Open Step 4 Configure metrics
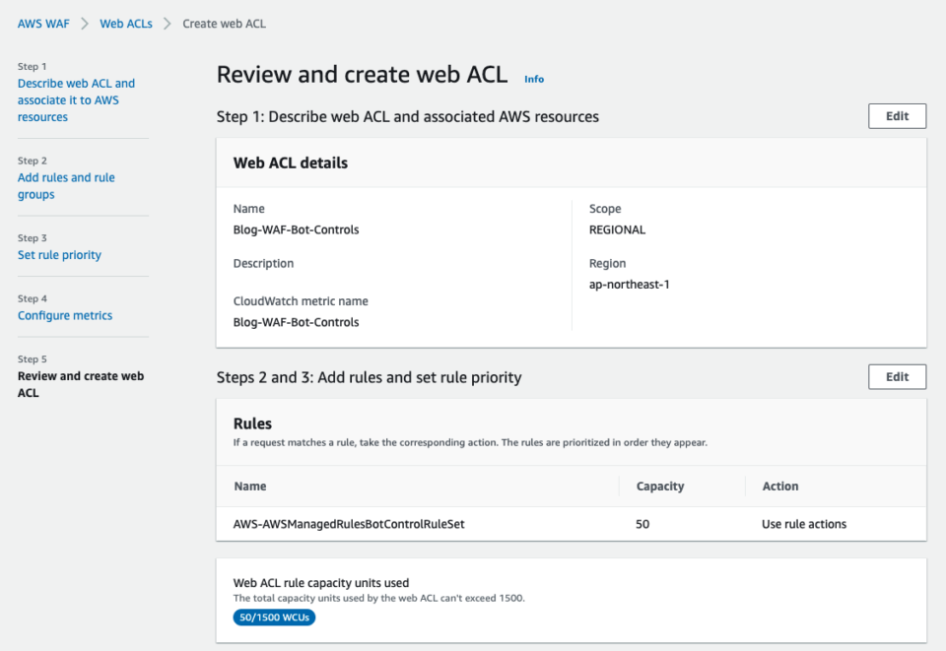This screenshot has width=946, height=651. (65, 315)
